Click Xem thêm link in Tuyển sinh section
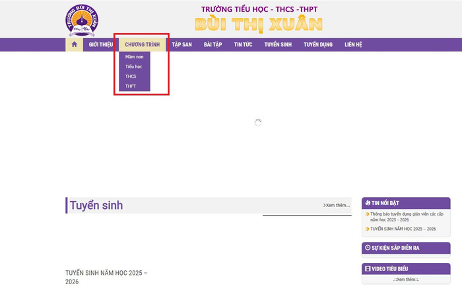The width and height of the screenshot is (462, 294). [x=336, y=205]
